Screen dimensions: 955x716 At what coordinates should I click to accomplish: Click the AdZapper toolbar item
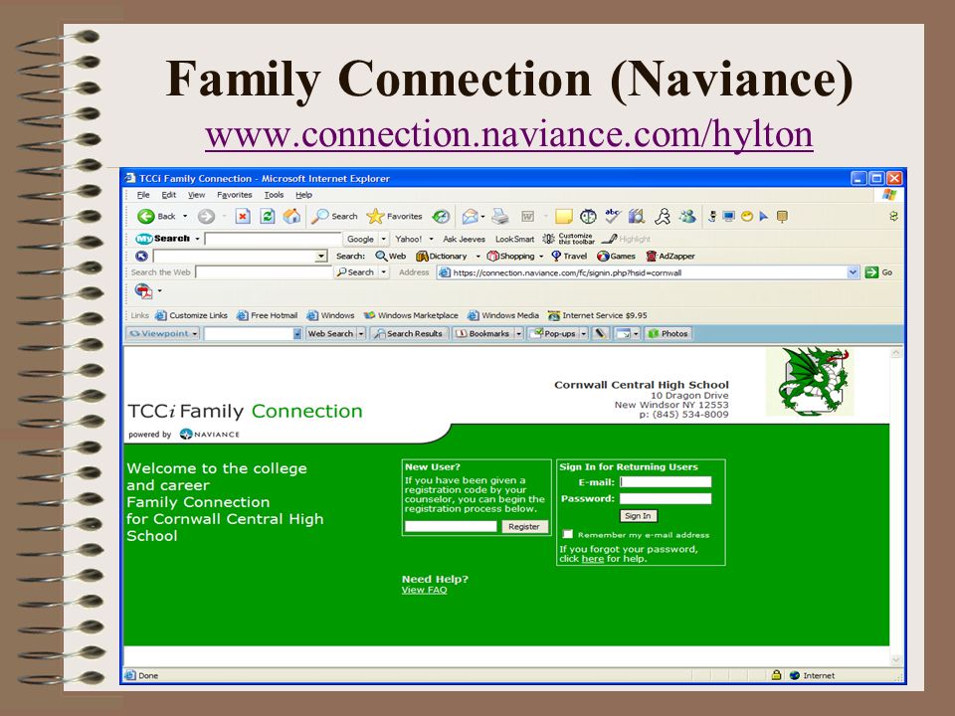point(670,257)
